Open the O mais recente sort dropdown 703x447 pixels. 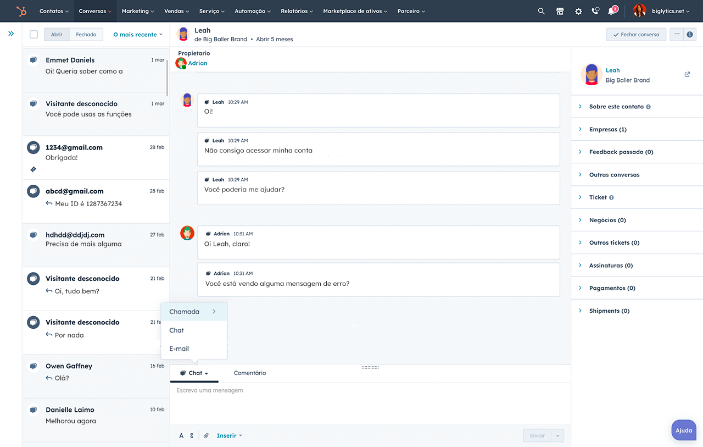pos(138,35)
